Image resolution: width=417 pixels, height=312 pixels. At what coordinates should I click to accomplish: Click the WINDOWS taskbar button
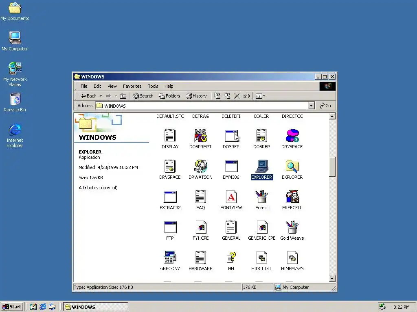point(95,307)
